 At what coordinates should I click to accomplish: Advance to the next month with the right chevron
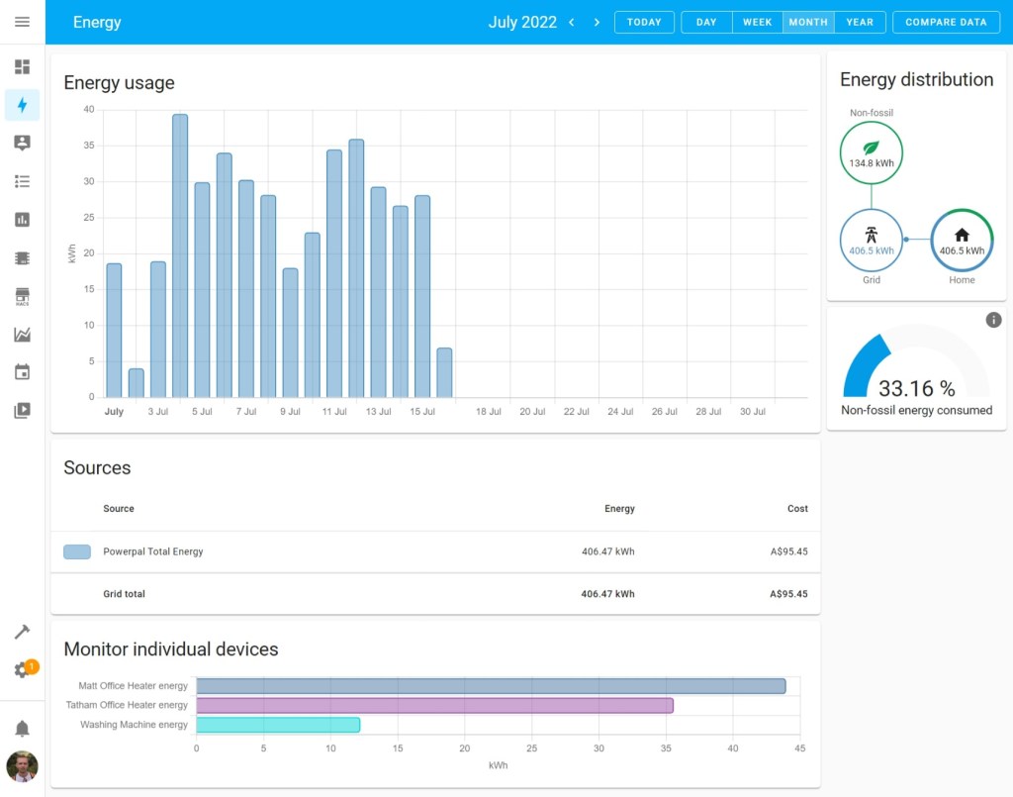click(595, 21)
